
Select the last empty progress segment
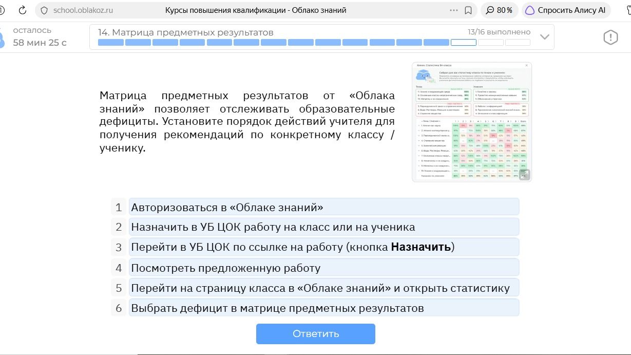pyautogui.click(x=518, y=43)
